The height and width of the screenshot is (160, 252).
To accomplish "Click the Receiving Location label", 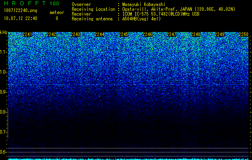I will (93, 9).
